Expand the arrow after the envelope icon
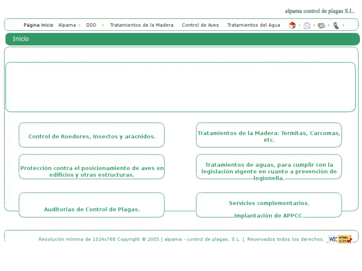The width and height of the screenshot is (362, 271). click(x=314, y=25)
